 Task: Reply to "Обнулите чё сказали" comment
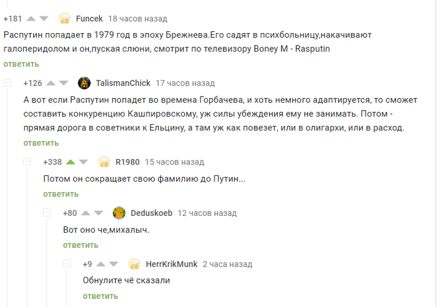tap(101, 296)
